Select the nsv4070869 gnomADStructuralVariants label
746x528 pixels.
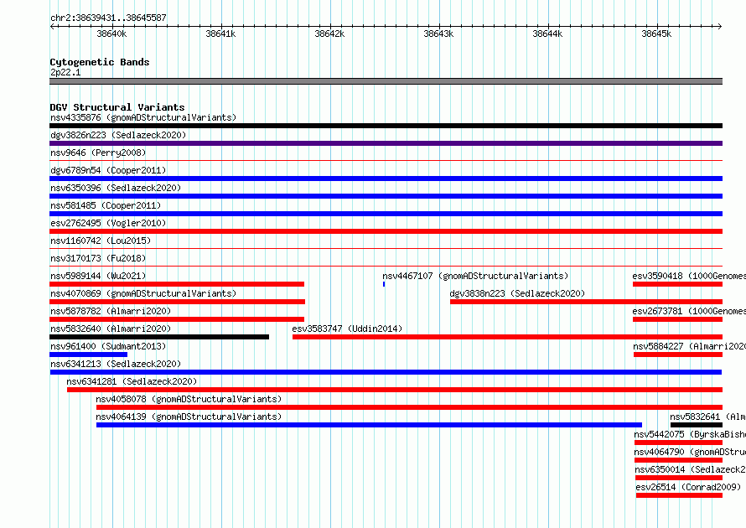(143, 293)
